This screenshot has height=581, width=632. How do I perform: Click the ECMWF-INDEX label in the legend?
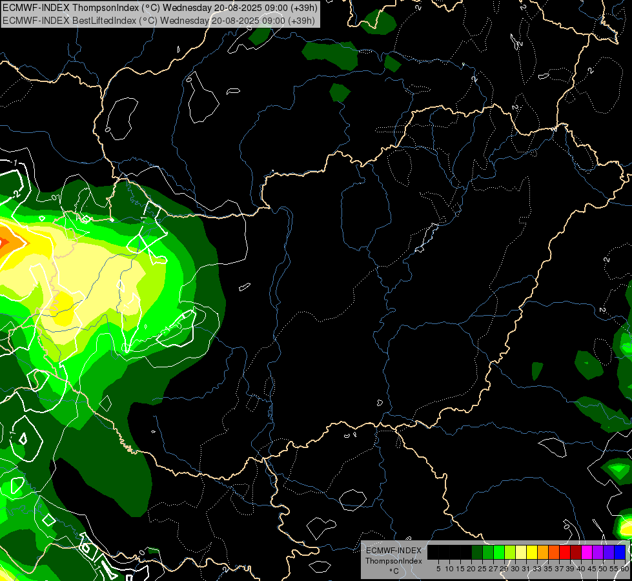coord(394,551)
